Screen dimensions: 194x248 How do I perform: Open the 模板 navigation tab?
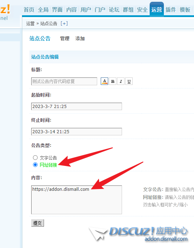(x=185, y=10)
